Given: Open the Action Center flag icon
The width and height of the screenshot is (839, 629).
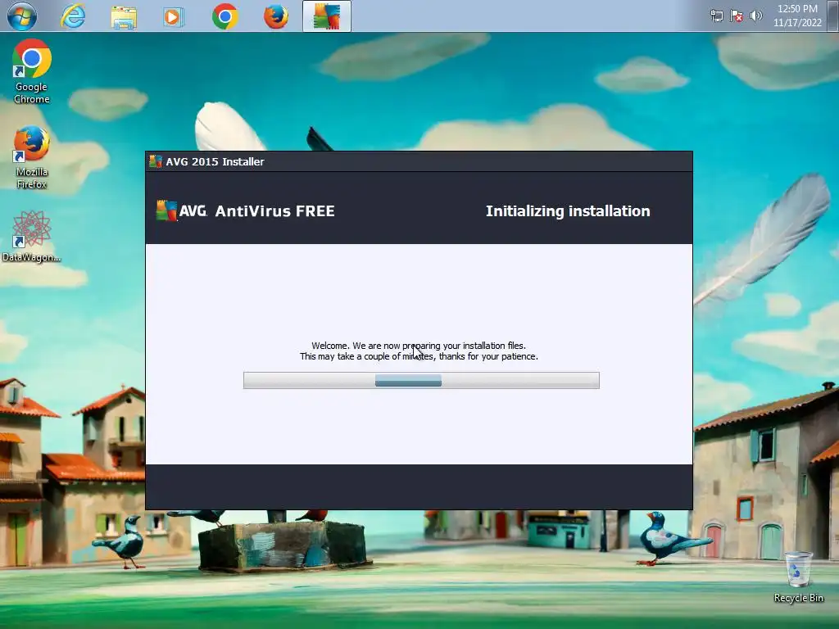Looking at the screenshot, I should point(737,16).
